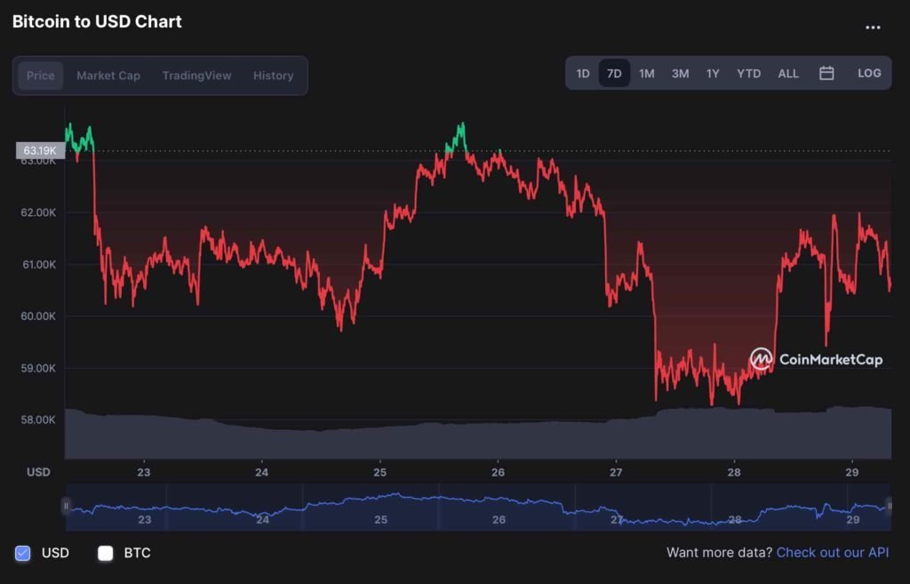Open the three-dot more options menu
The width and height of the screenshot is (910, 584).
tap(873, 28)
